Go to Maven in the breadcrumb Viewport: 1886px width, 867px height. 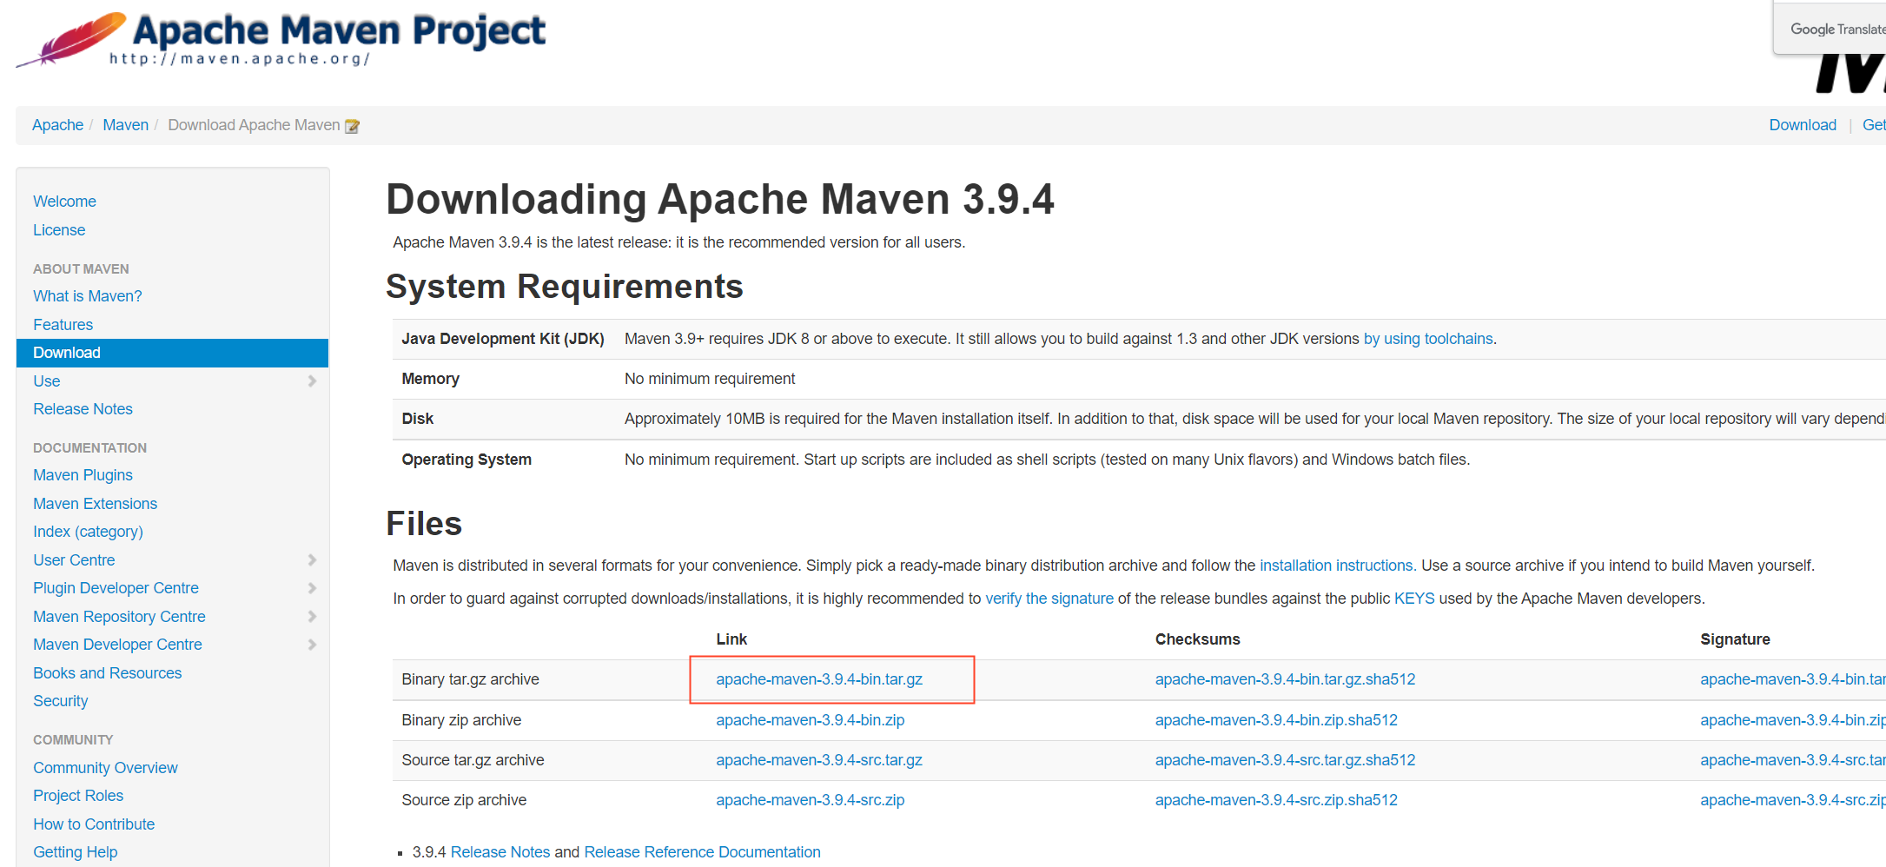[125, 125]
